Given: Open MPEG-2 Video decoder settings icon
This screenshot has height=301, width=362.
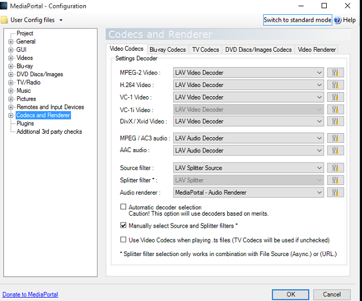Looking at the screenshot, I should click(x=335, y=73).
